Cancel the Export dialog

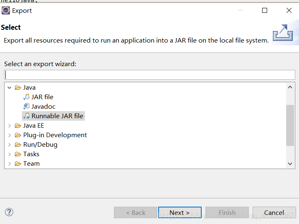[274, 212]
